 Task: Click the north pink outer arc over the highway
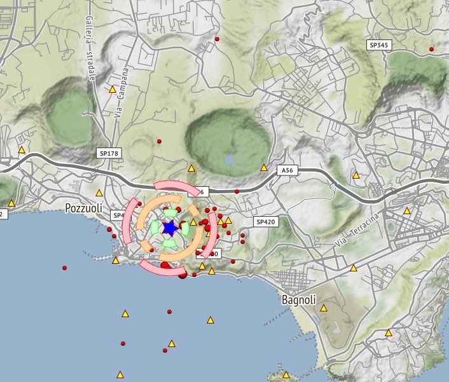point(177,188)
